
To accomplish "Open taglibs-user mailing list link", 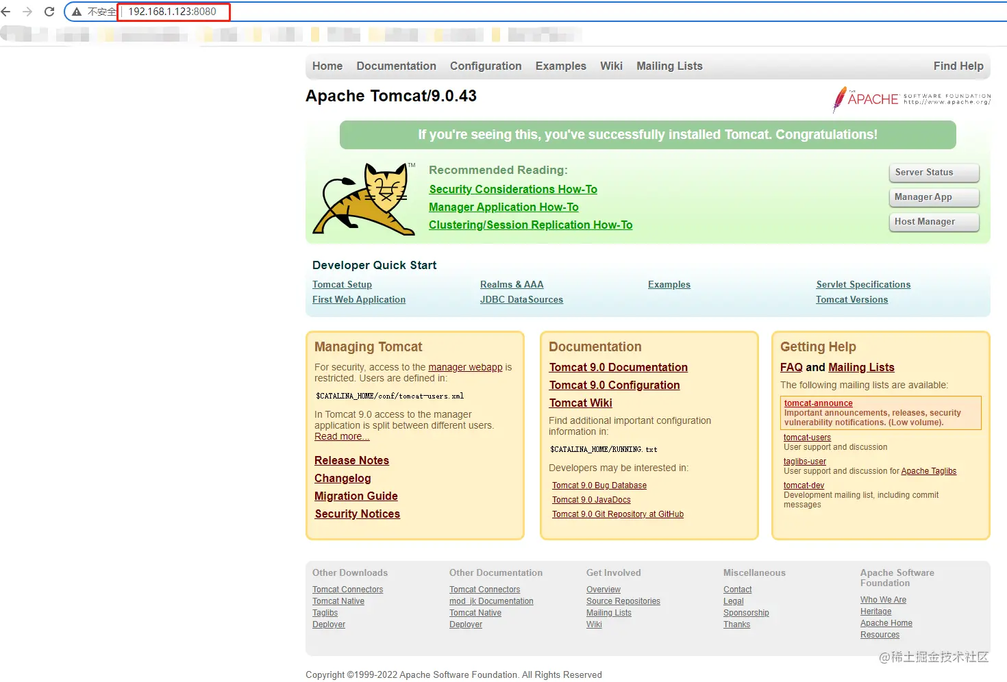I will click(805, 462).
